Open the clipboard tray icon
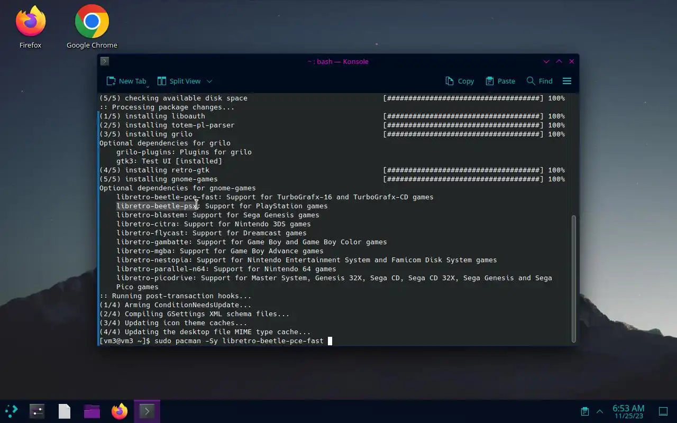677x423 pixels. [x=585, y=411]
